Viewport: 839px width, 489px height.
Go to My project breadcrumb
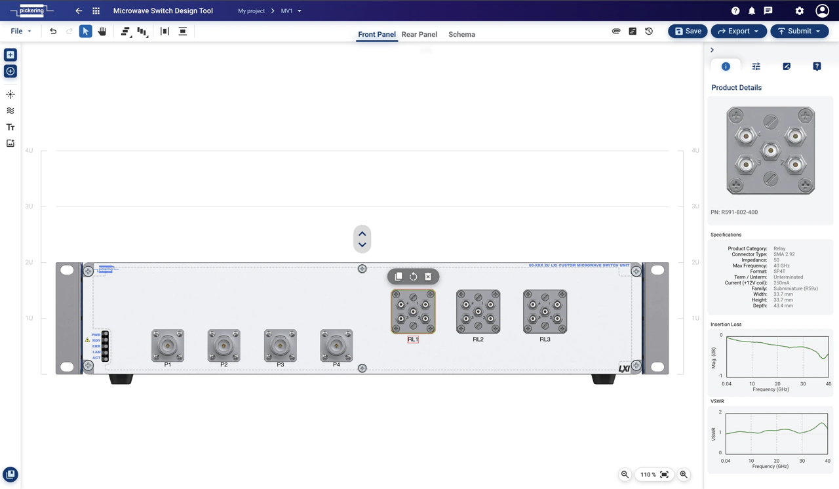pyautogui.click(x=251, y=11)
